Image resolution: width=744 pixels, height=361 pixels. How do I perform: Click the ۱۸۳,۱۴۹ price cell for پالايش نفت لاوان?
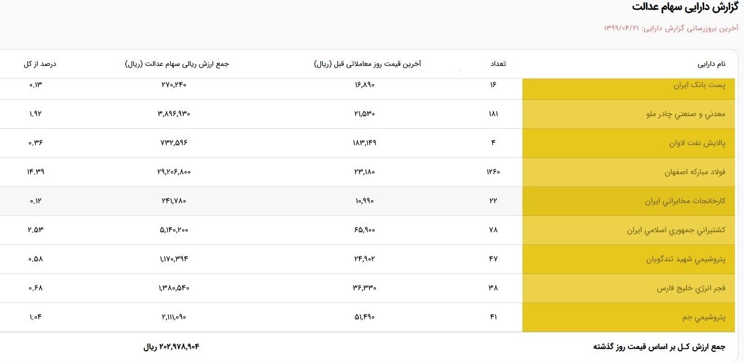pyautogui.click(x=364, y=143)
